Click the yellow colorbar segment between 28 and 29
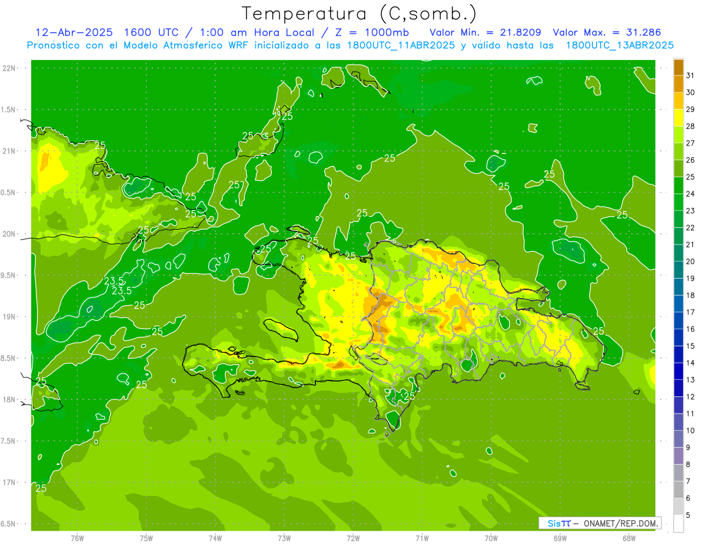Image resolution: width=706 pixels, height=546 pixels. [x=679, y=117]
